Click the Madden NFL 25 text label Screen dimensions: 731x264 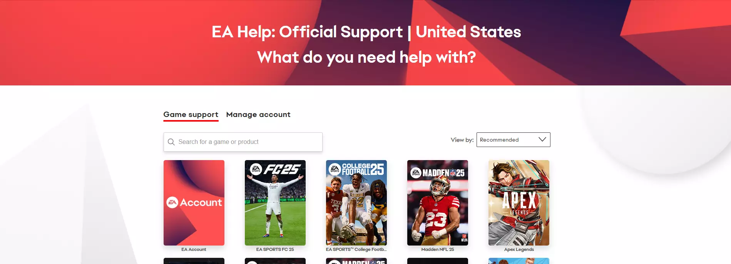(438, 249)
